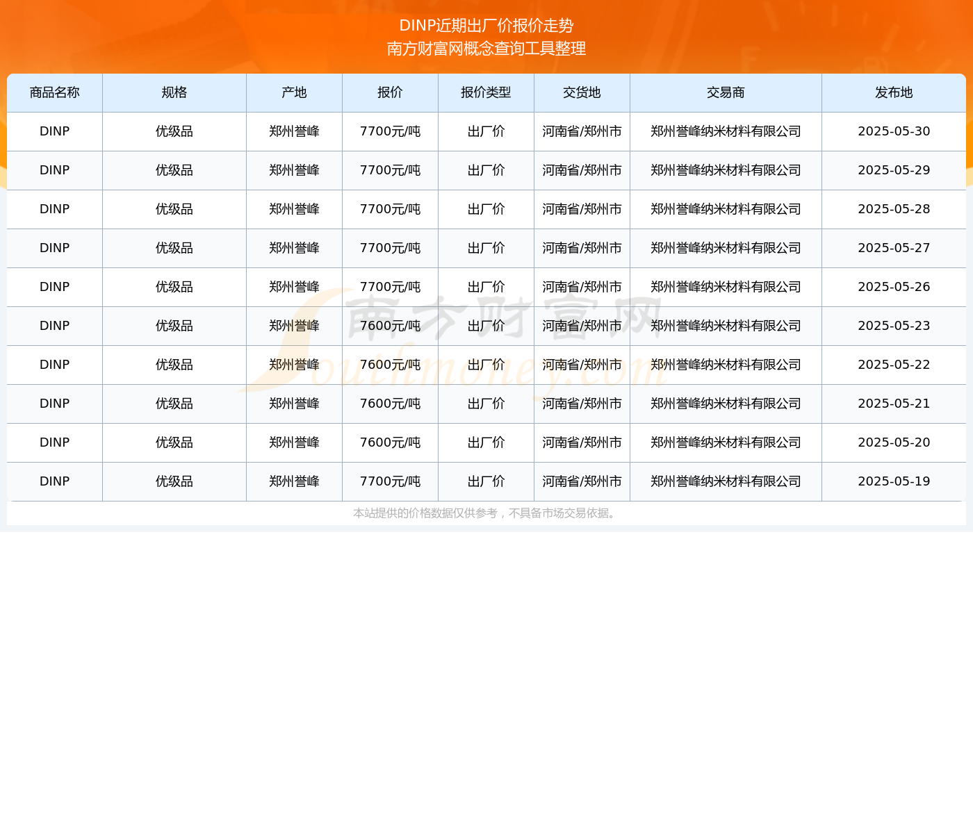The width and height of the screenshot is (973, 837).
Task: Click 出厂价 in the 2025-05-27 row
Action: coord(486,248)
